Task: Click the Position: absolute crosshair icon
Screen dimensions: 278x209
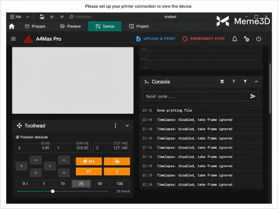Action: pyautogui.click(x=17, y=137)
